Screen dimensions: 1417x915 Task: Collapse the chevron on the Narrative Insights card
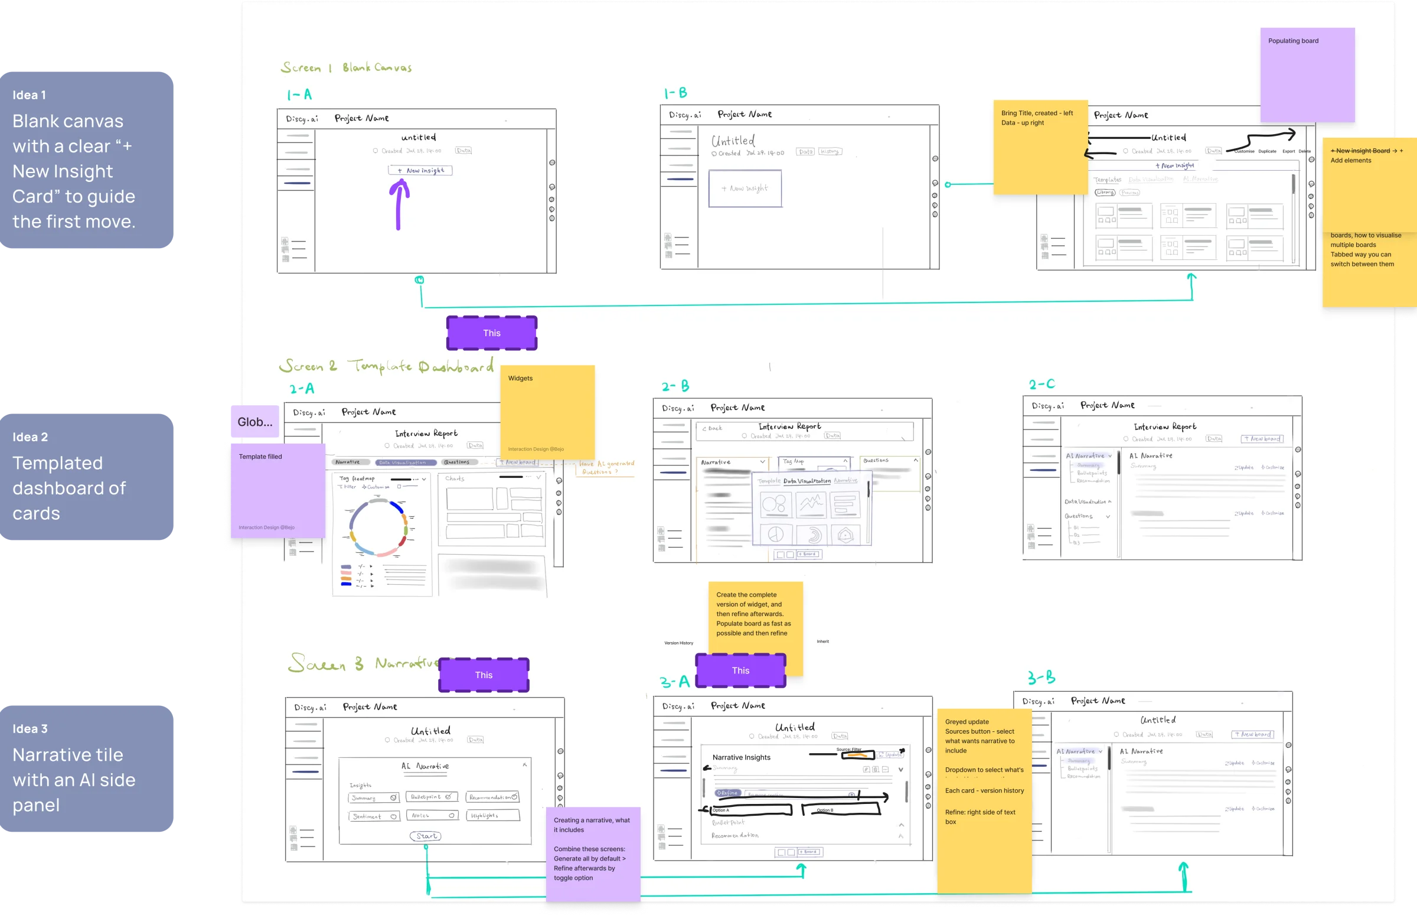(901, 770)
